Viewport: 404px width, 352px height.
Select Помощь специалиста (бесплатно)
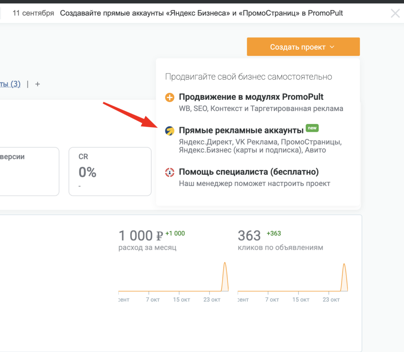(249, 172)
